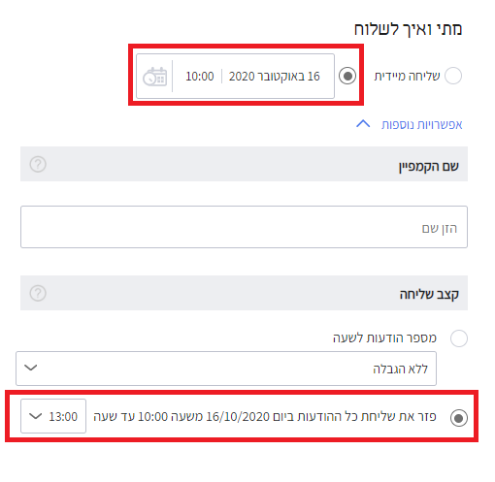The image size is (495, 482).
Task: Show help for sending rate section
Action: point(38,293)
